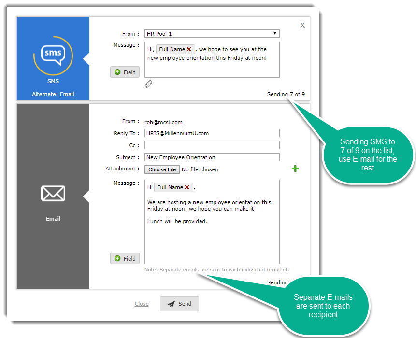Click inside the SMS message text area
The image size is (416, 338).
pos(212,69)
